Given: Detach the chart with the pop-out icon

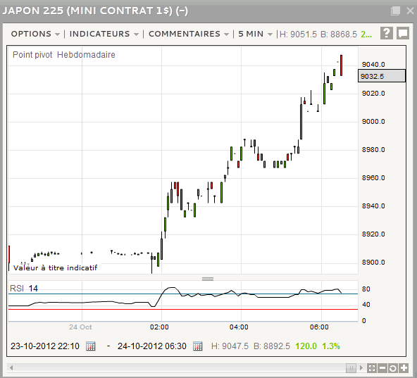Looking at the screenshot, I should [x=395, y=11].
